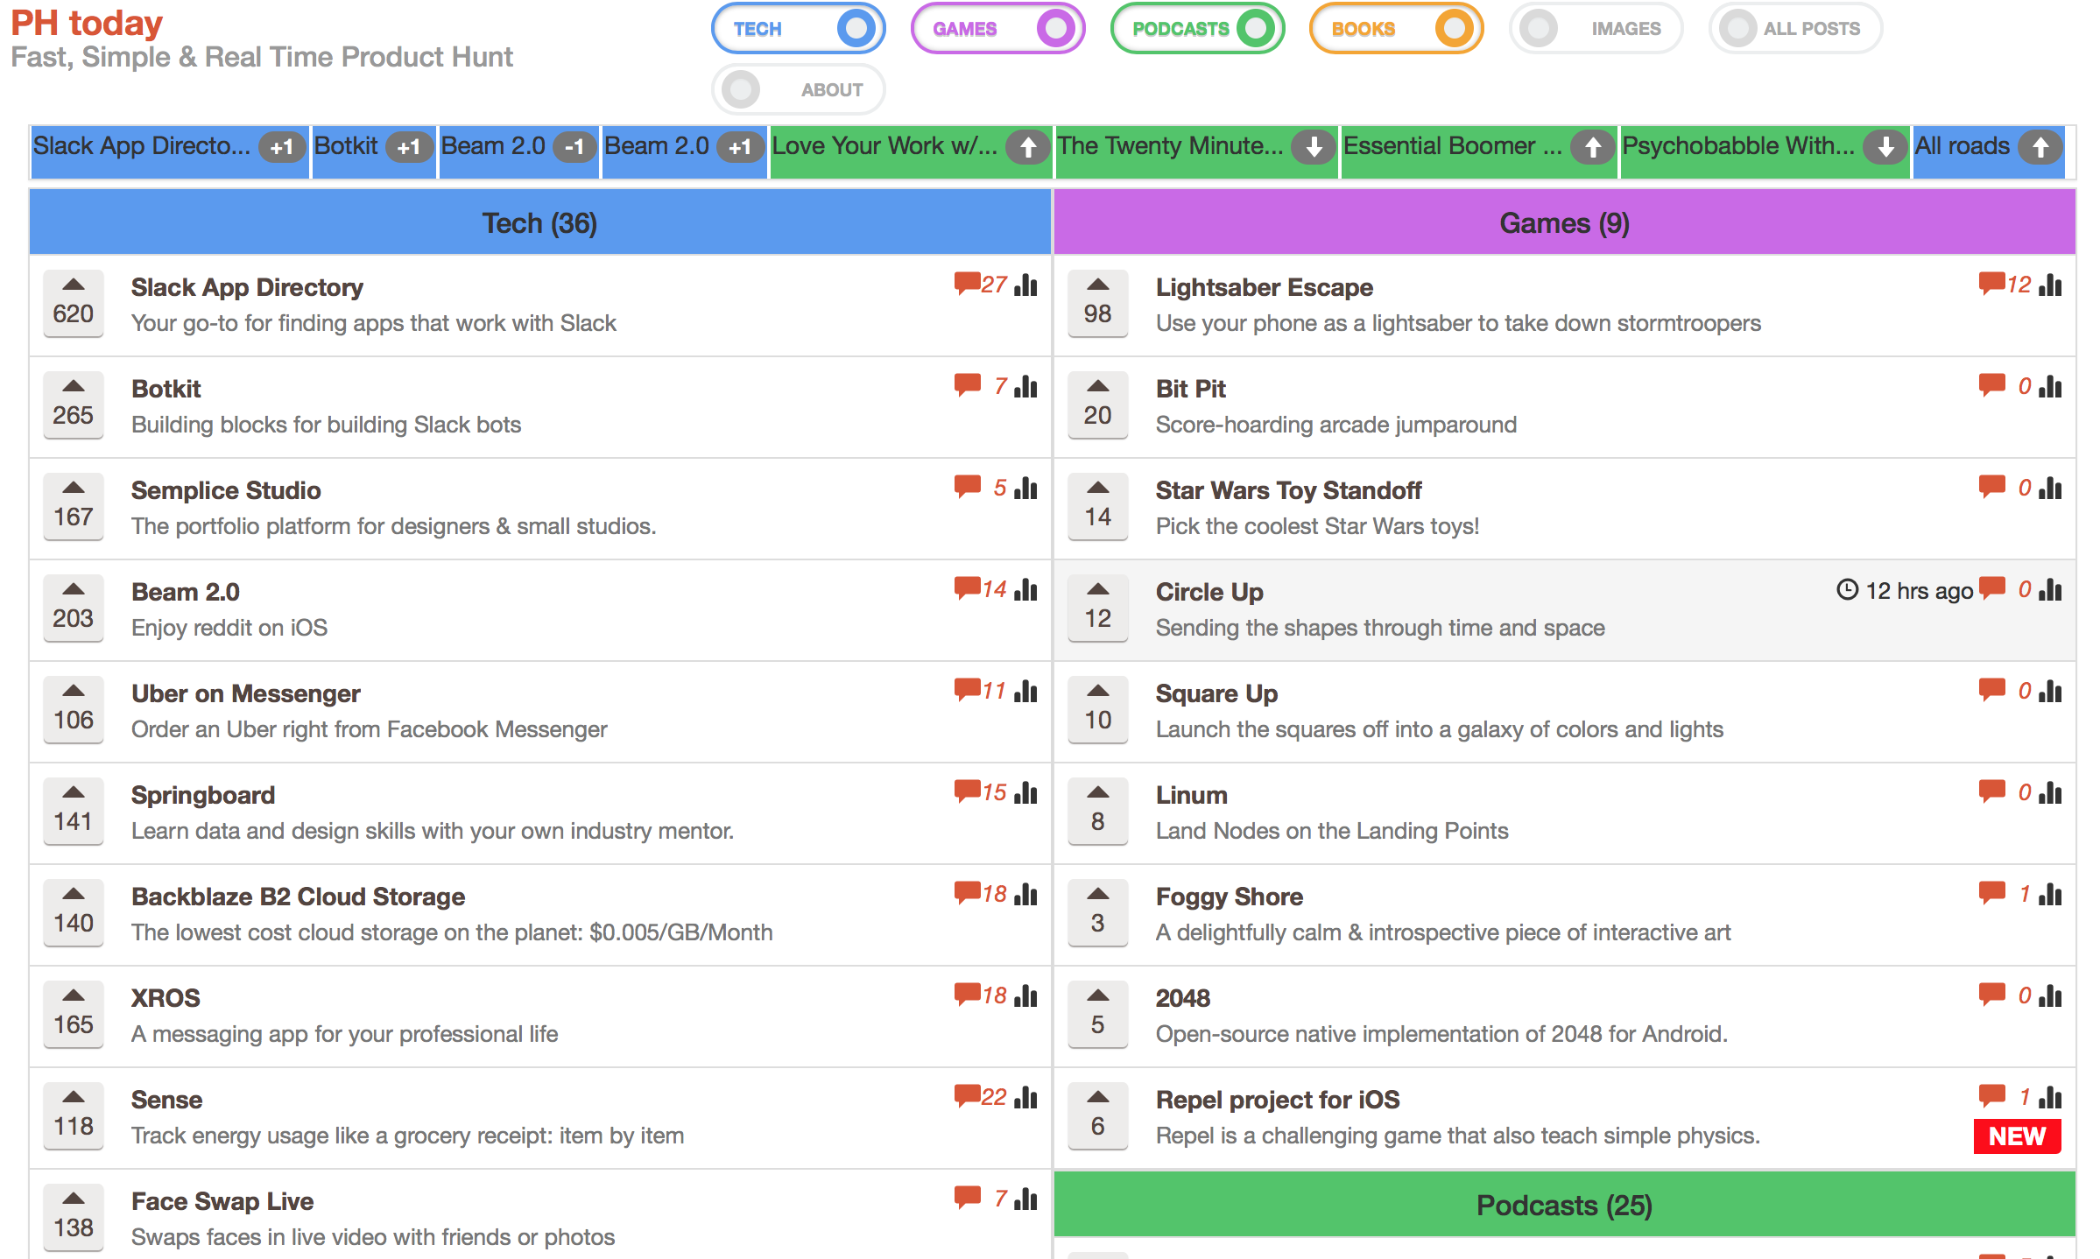Image resolution: width=2100 pixels, height=1259 pixels.
Task: Click NEW badge on Repel project
Action: 2017,1136
